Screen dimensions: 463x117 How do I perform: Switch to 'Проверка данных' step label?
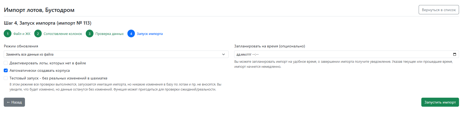(x=109, y=34)
